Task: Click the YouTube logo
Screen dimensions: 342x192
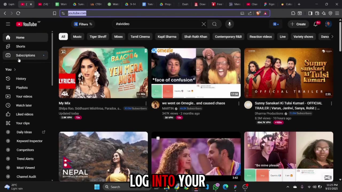Action: (x=26, y=24)
